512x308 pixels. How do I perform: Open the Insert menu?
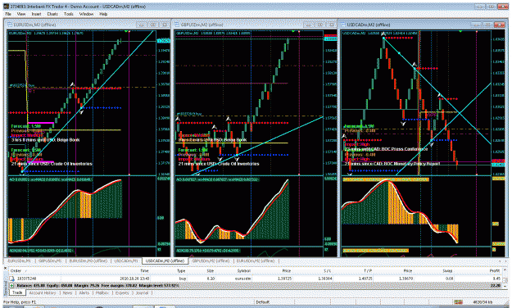36,14
